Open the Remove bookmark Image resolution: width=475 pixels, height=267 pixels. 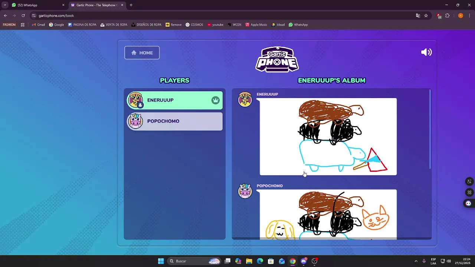coord(173,25)
